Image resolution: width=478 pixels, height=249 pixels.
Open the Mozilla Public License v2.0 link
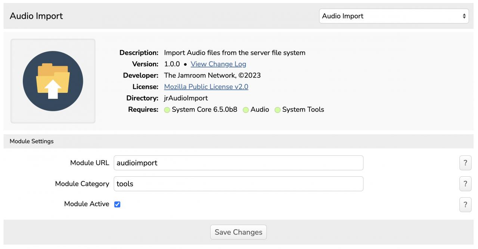tap(206, 87)
